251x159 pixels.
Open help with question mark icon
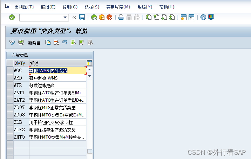pos(203,17)
